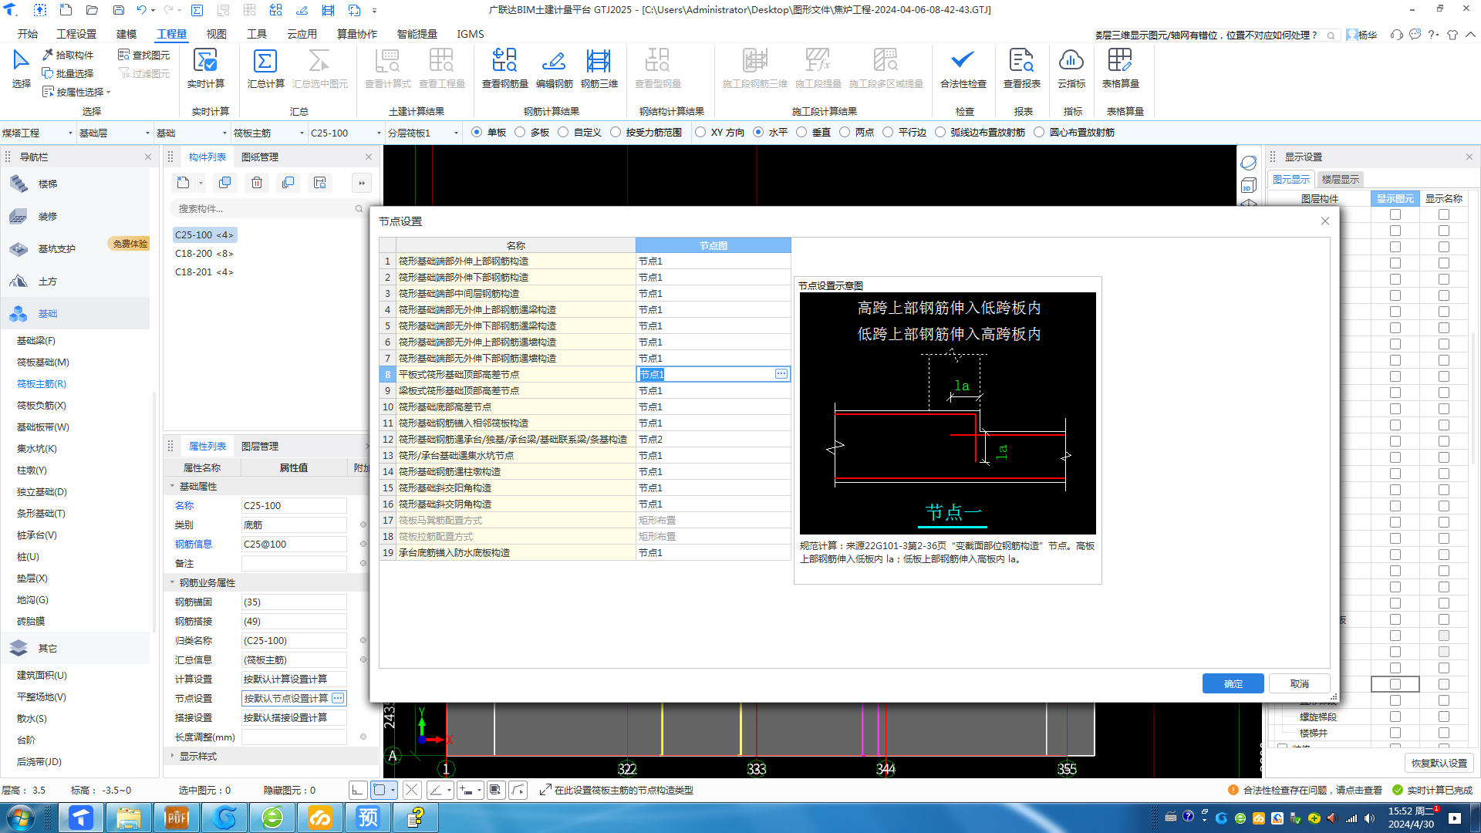
Task: Open Windows Start button
Action: tap(21, 817)
